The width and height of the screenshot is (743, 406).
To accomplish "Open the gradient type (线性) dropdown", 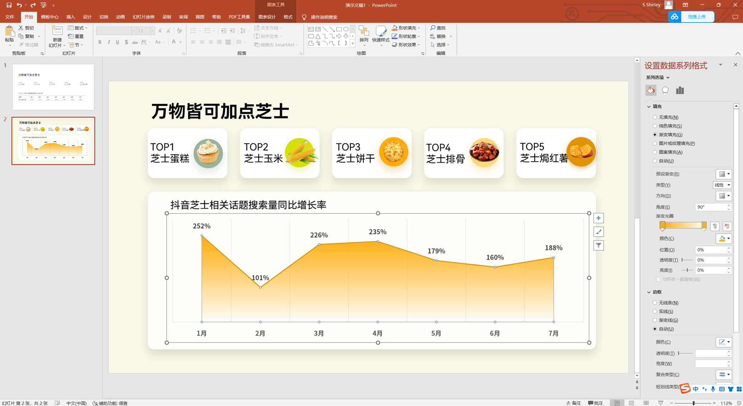I will pos(722,185).
